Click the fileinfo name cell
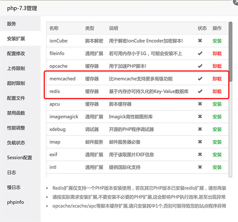238x222 pixels. 57,53
